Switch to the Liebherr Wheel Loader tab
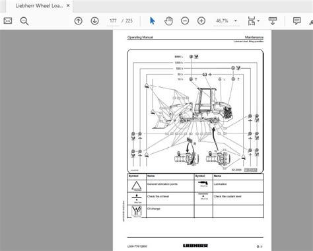Image resolution: width=313 pixels, height=251 pixels. coord(39,6)
